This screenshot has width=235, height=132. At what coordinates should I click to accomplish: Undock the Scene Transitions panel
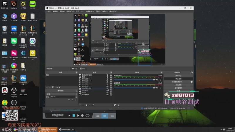coord(76,91)
